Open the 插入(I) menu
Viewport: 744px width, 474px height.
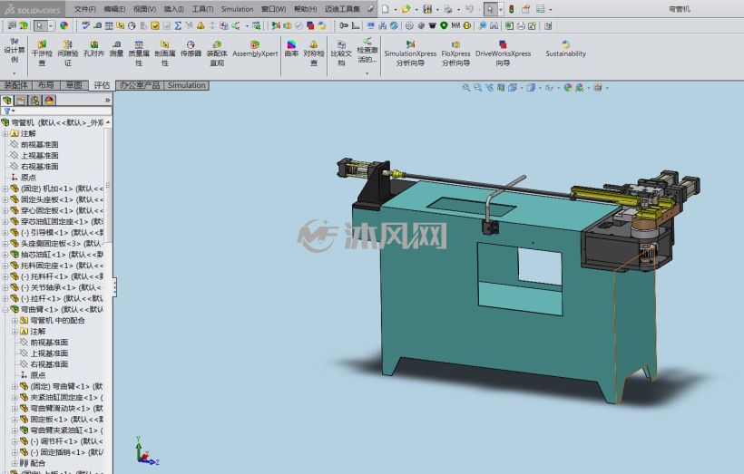pyautogui.click(x=173, y=9)
